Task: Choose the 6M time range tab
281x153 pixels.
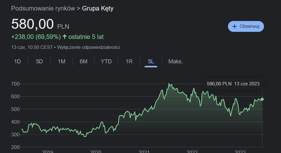Action: pos(83,61)
